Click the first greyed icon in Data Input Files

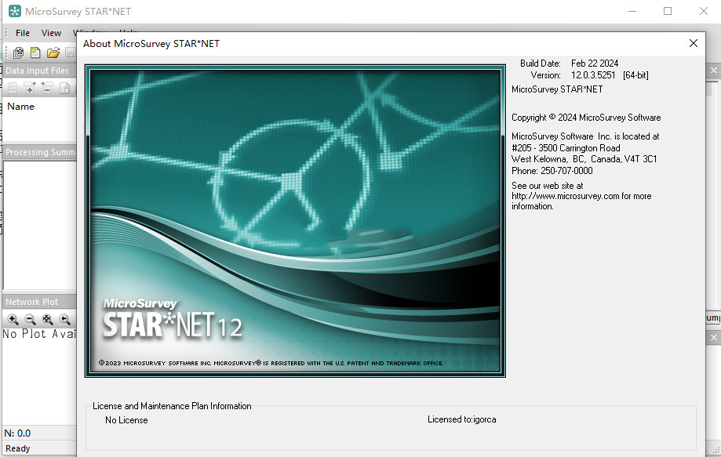click(x=13, y=88)
